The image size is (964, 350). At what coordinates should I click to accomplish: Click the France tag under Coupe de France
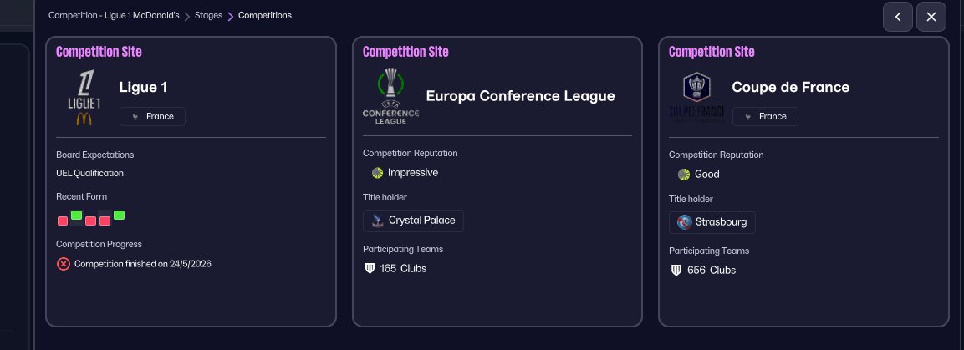[765, 117]
